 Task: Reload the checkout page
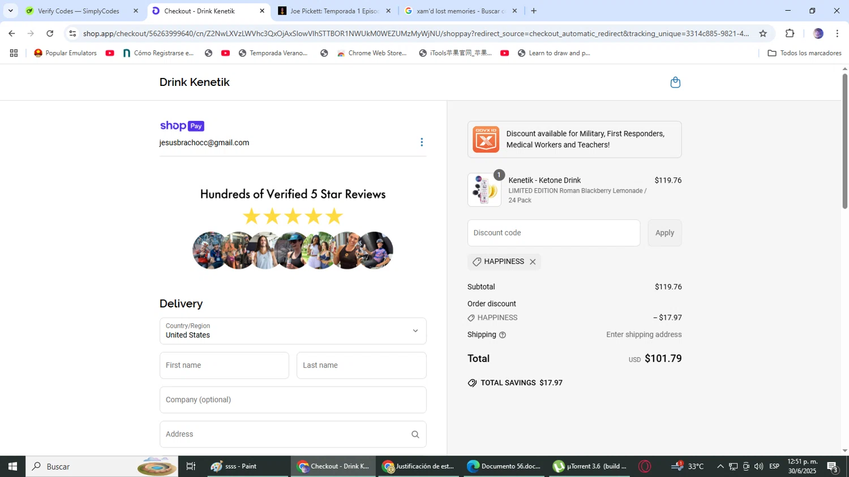(x=50, y=33)
